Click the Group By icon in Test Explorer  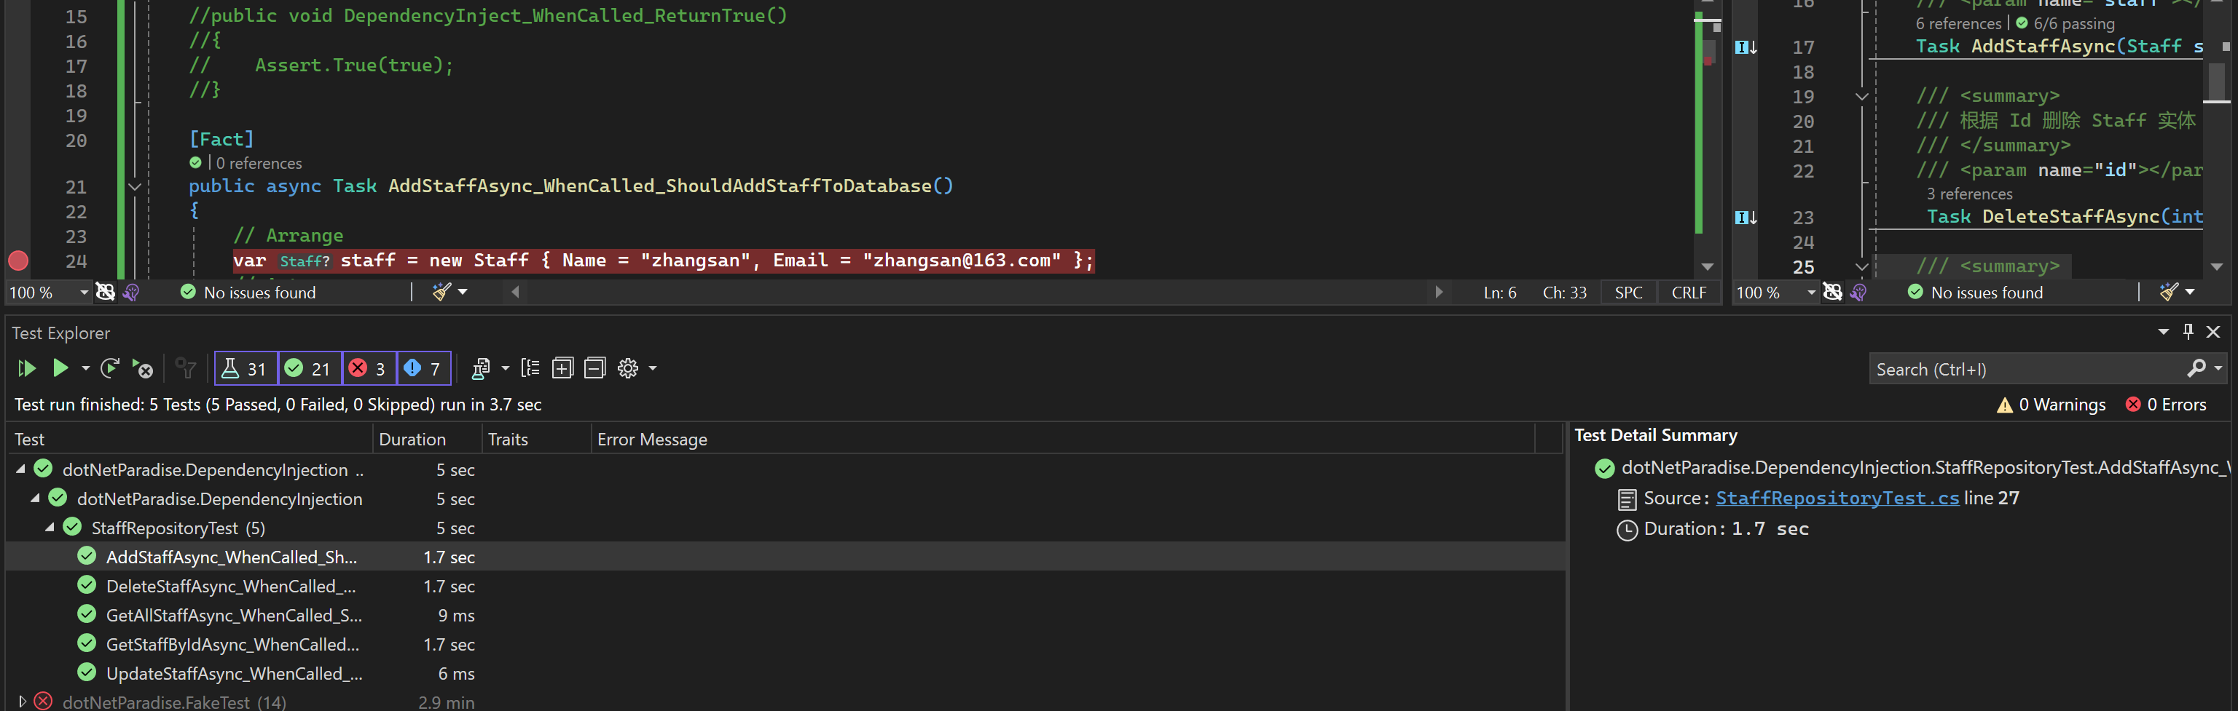530,368
